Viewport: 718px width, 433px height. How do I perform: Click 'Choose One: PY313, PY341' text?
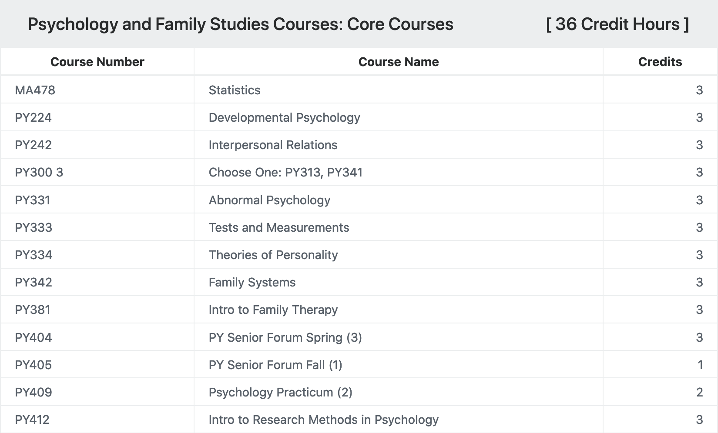click(x=285, y=172)
